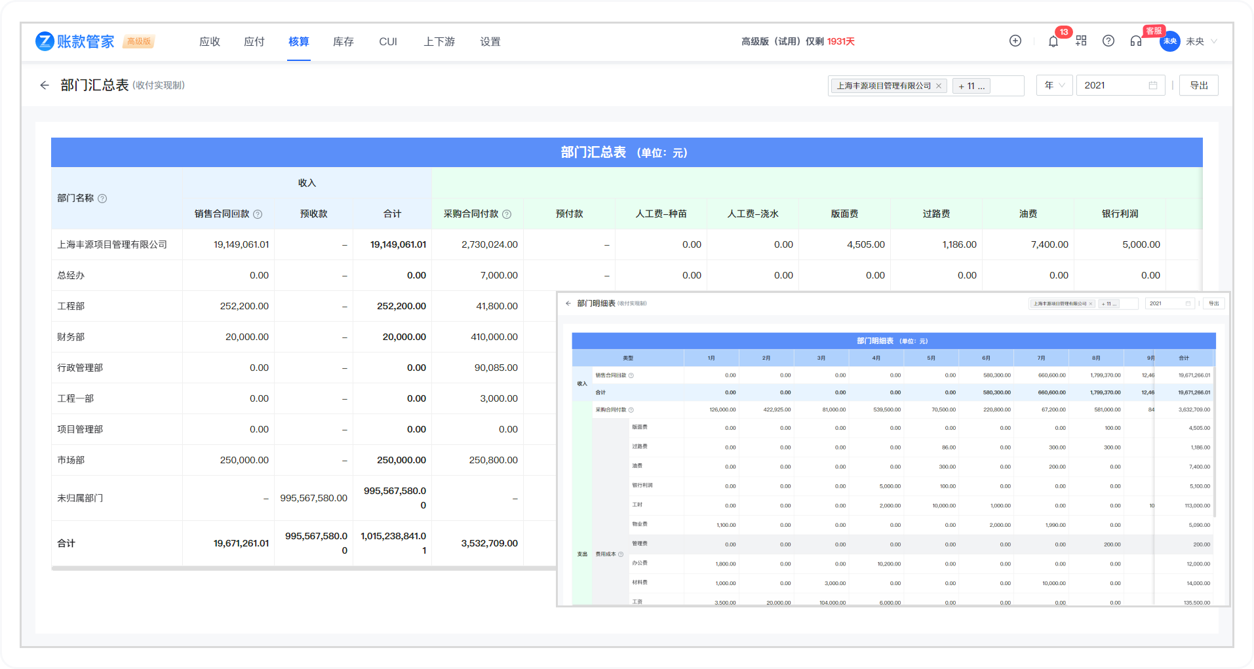The image size is (1254, 669).
Task: Click help icon next to 采购合同付款
Action: click(507, 214)
